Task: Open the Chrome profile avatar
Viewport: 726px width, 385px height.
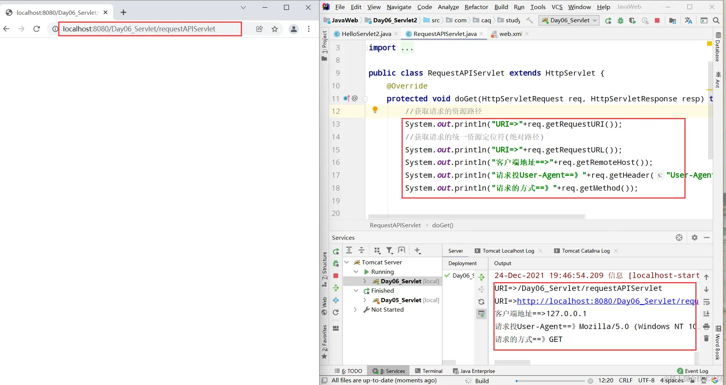Action: point(293,29)
